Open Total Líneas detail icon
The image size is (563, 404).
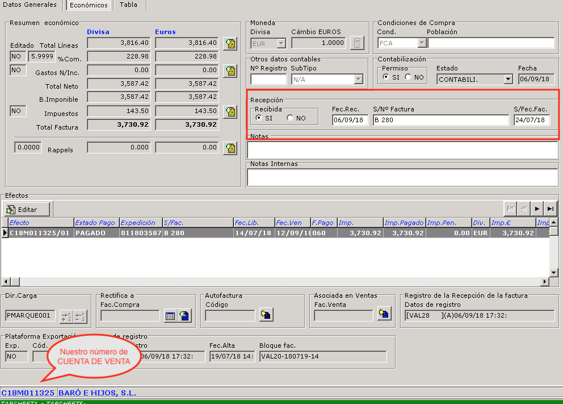coord(230,44)
